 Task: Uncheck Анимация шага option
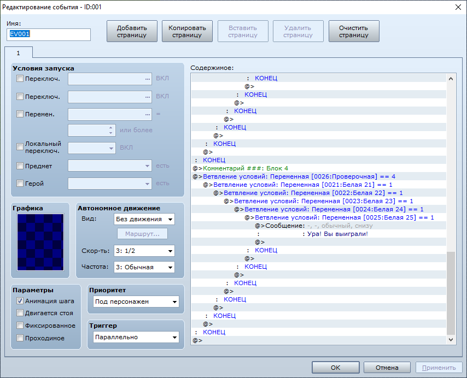[20, 301]
